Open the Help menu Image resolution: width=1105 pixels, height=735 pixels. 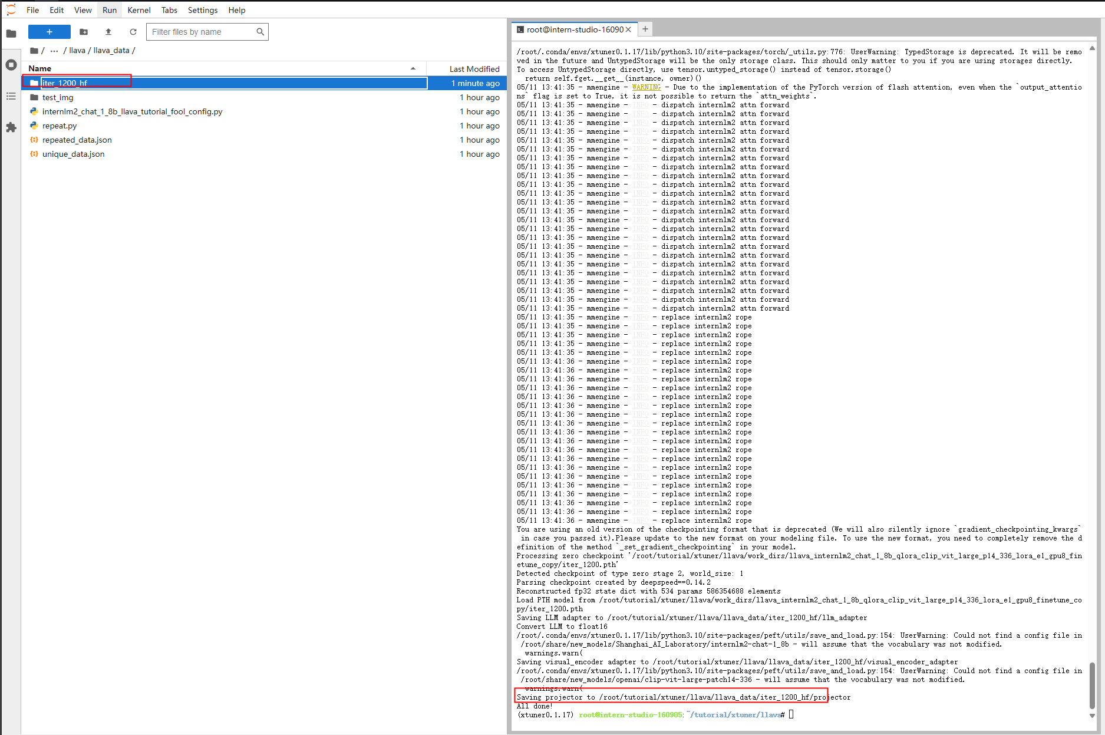pyautogui.click(x=237, y=10)
